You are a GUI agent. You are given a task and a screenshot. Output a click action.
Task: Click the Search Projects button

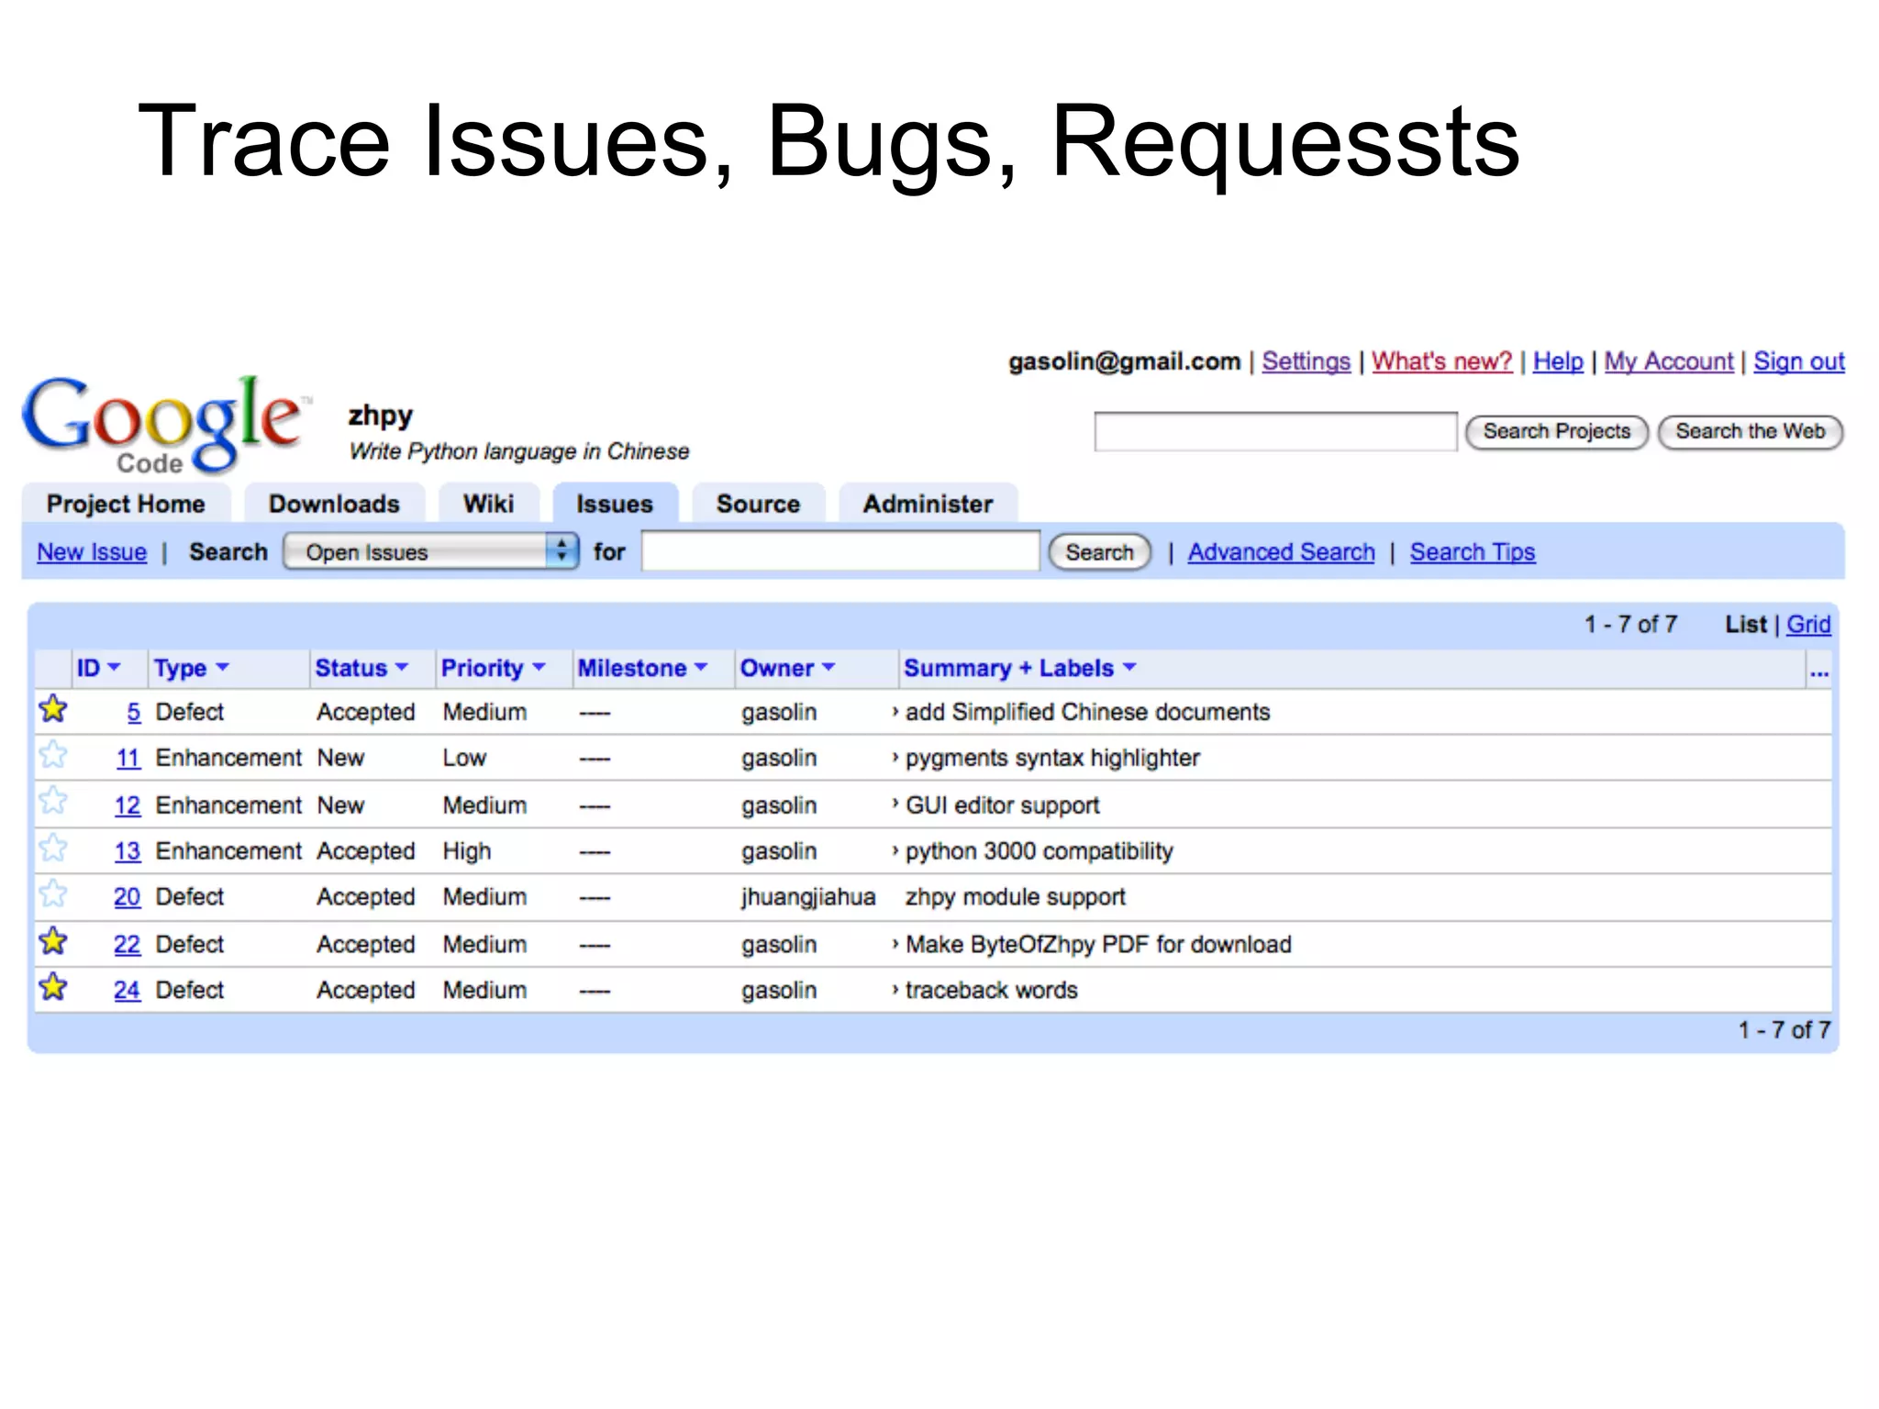coord(1557,432)
